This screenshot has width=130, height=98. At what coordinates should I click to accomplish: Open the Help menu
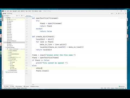[x=40, y=11]
